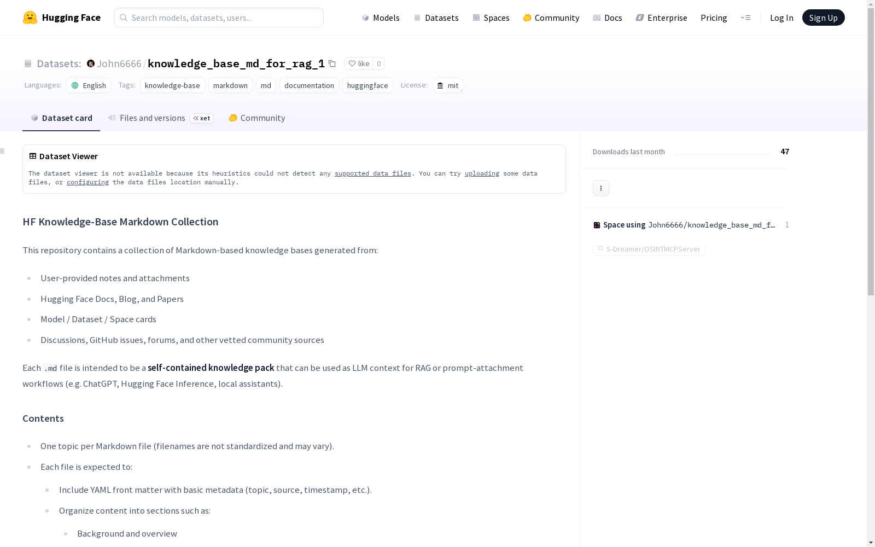875x547 pixels.
Task: Open John6666 user profile
Action: (119, 63)
